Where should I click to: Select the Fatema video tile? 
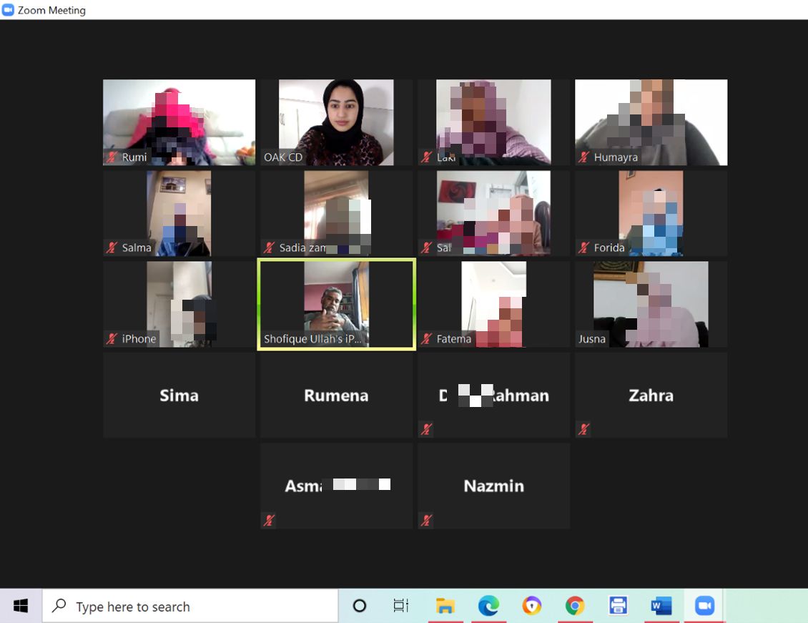pyautogui.click(x=493, y=304)
